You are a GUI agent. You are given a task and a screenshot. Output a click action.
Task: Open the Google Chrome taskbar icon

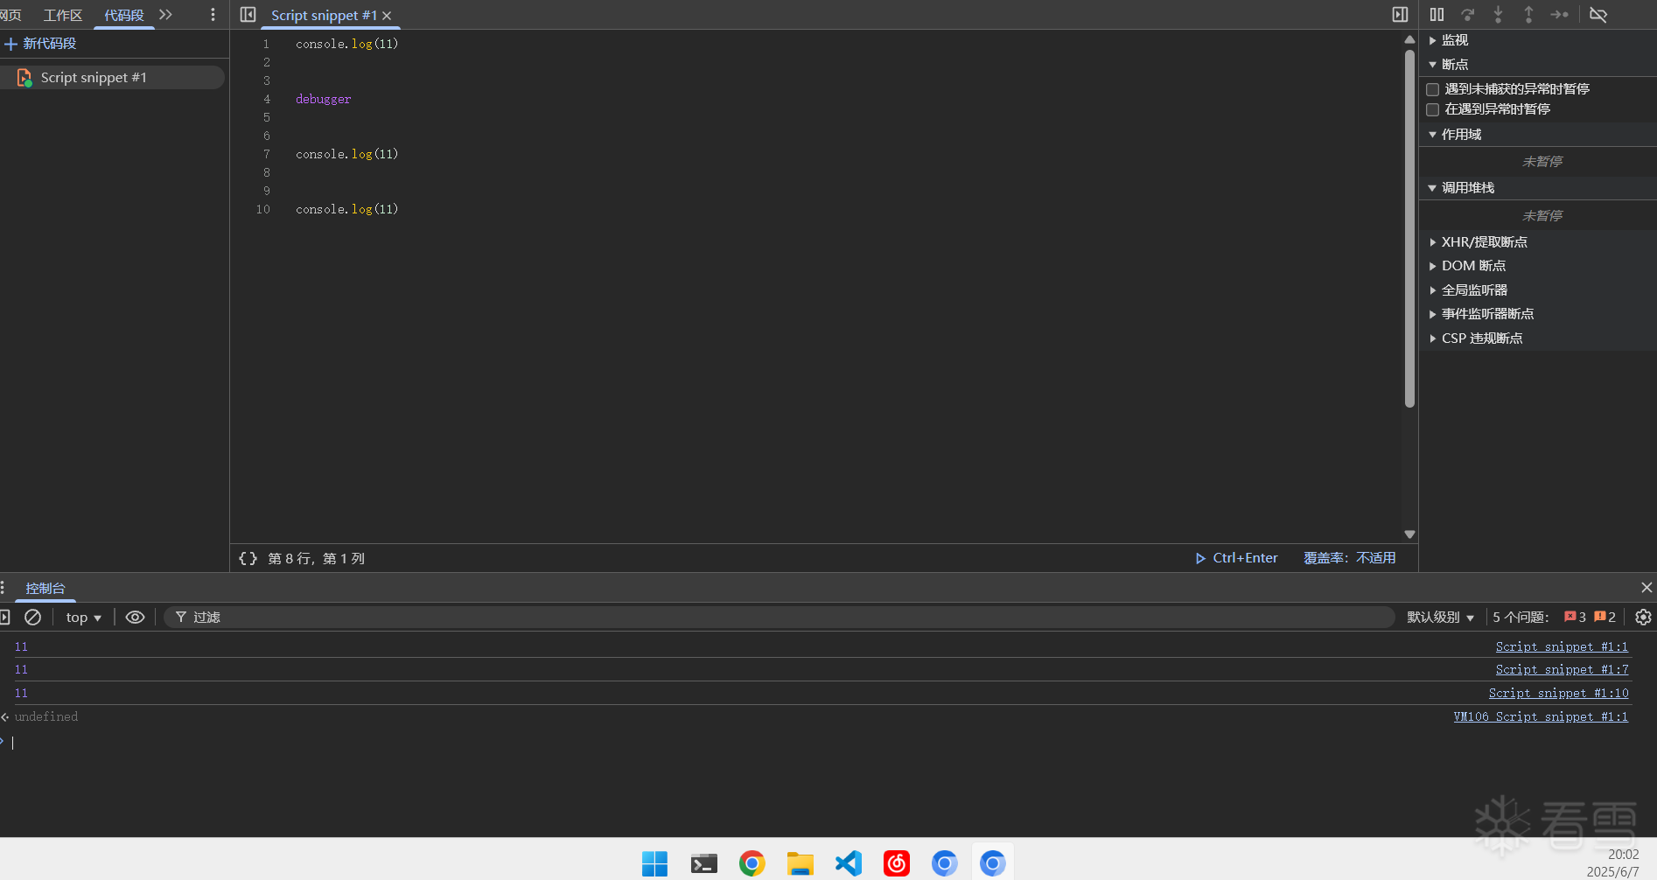(752, 863)
